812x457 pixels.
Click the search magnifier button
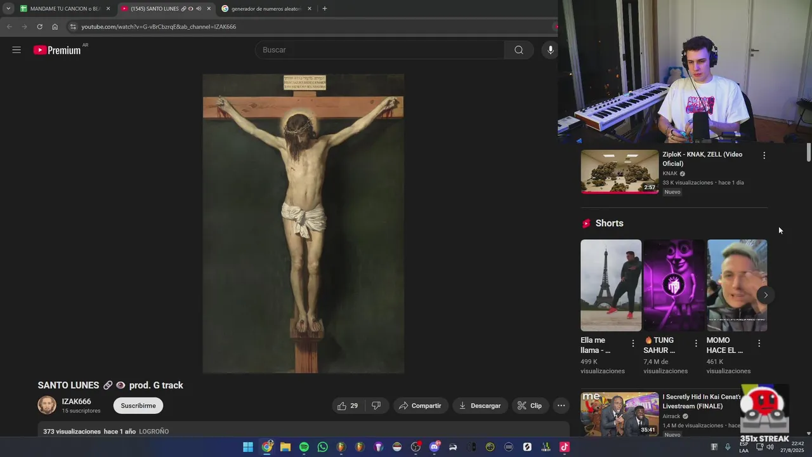(519, 50)
